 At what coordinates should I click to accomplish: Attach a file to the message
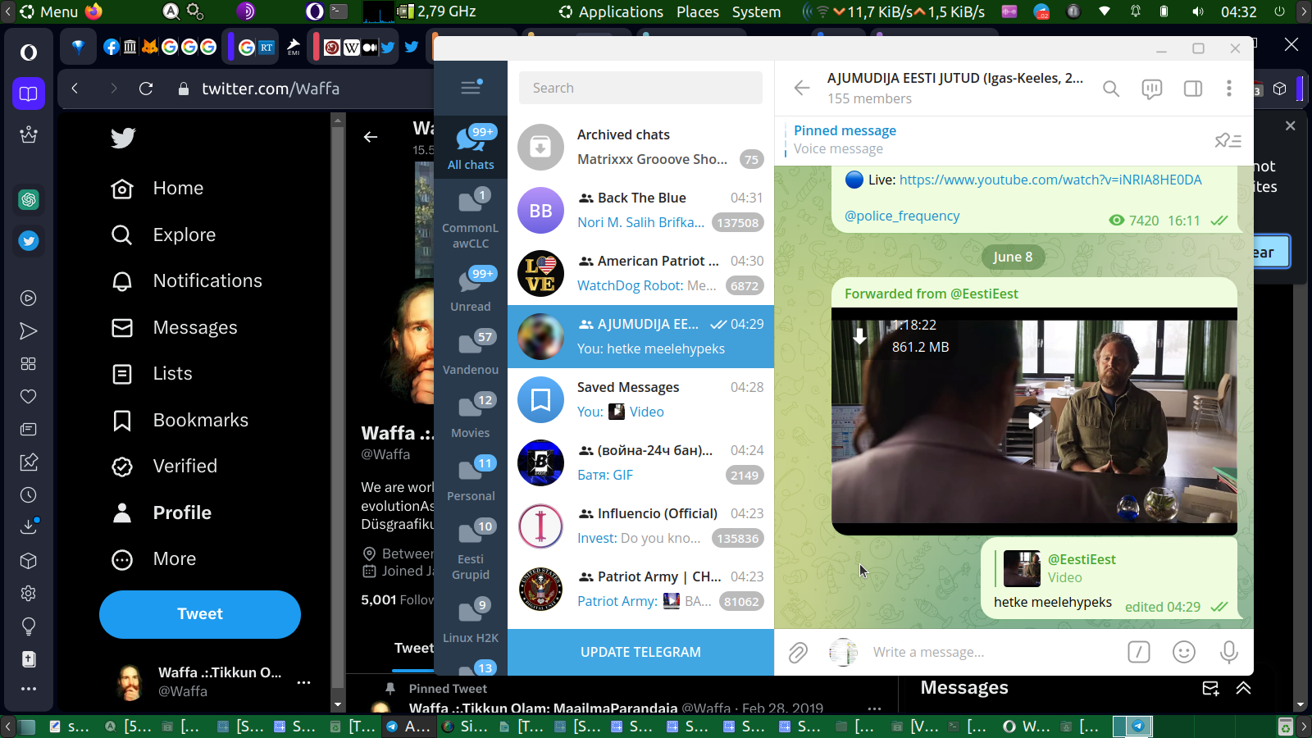798,653
